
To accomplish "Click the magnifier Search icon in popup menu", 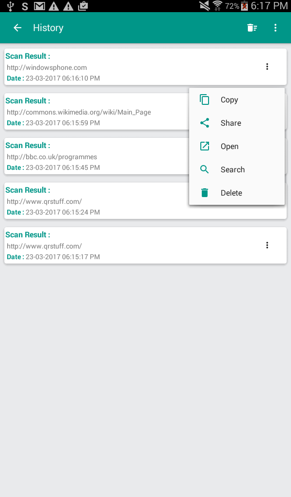I will pyautogui.click(x=205, y=169).
